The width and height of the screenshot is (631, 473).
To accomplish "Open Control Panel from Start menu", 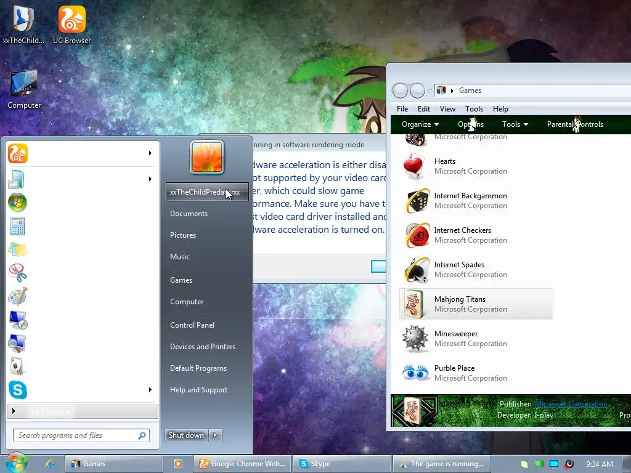I will click(x=192, y=325).
